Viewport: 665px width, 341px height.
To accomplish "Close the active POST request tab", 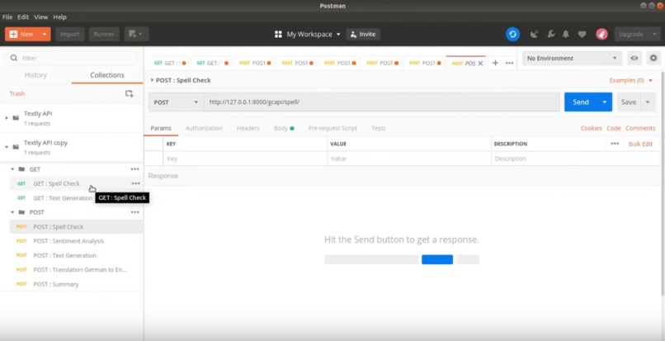I will coord(480,64).
